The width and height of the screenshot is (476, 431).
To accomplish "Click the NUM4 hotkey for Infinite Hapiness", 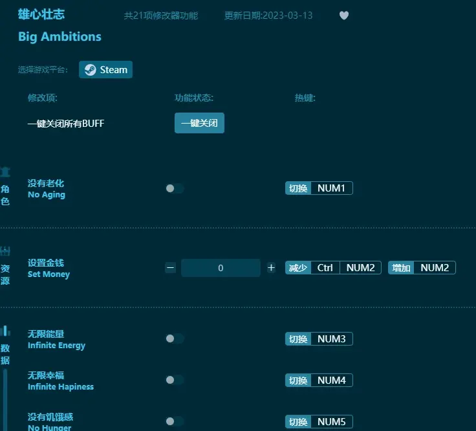I will point(332,380).
